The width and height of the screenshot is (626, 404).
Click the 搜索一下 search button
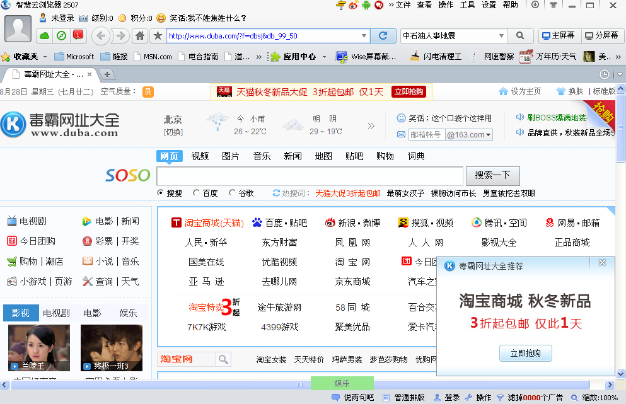coord(492,175)
